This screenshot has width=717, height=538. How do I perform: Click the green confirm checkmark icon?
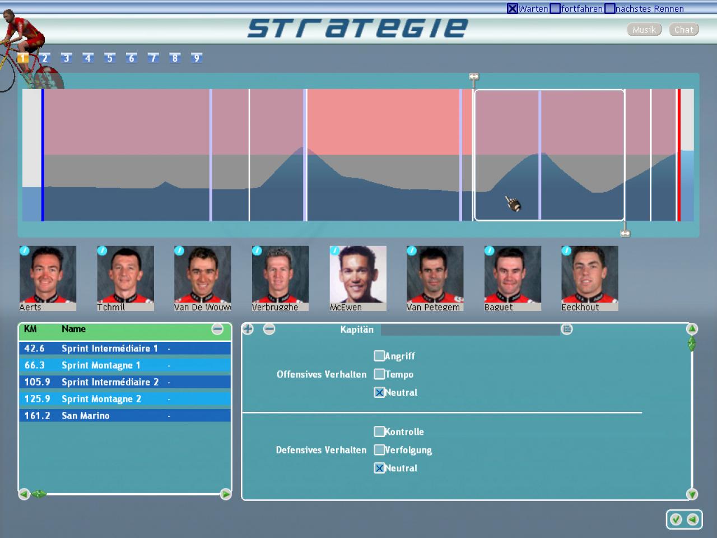(676, 520)
